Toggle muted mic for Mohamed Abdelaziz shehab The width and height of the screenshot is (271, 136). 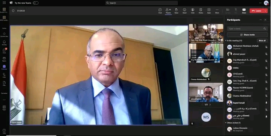(x=266, y=47)
